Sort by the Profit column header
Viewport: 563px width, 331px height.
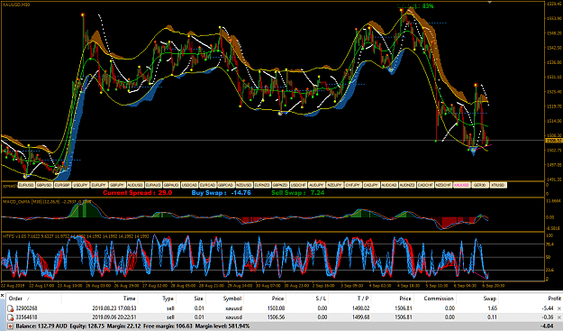(x=554, y=299)
